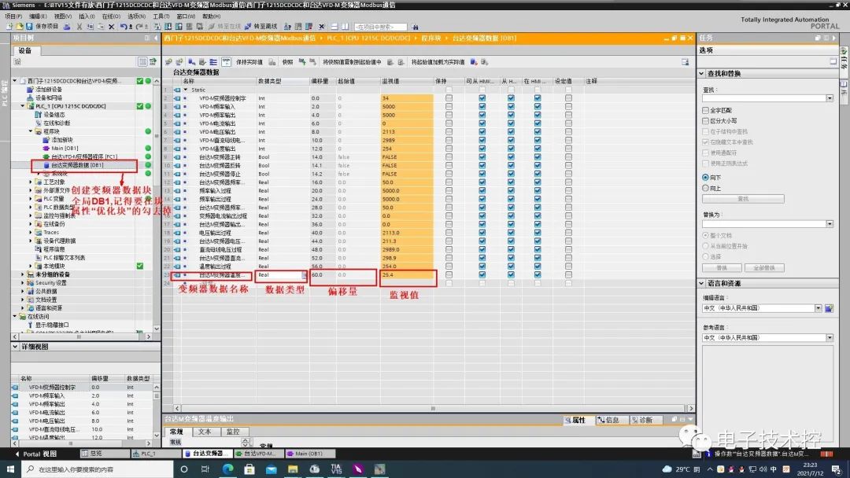Click Snapshot (快照) button in DB toolbar

pos(287,61)
